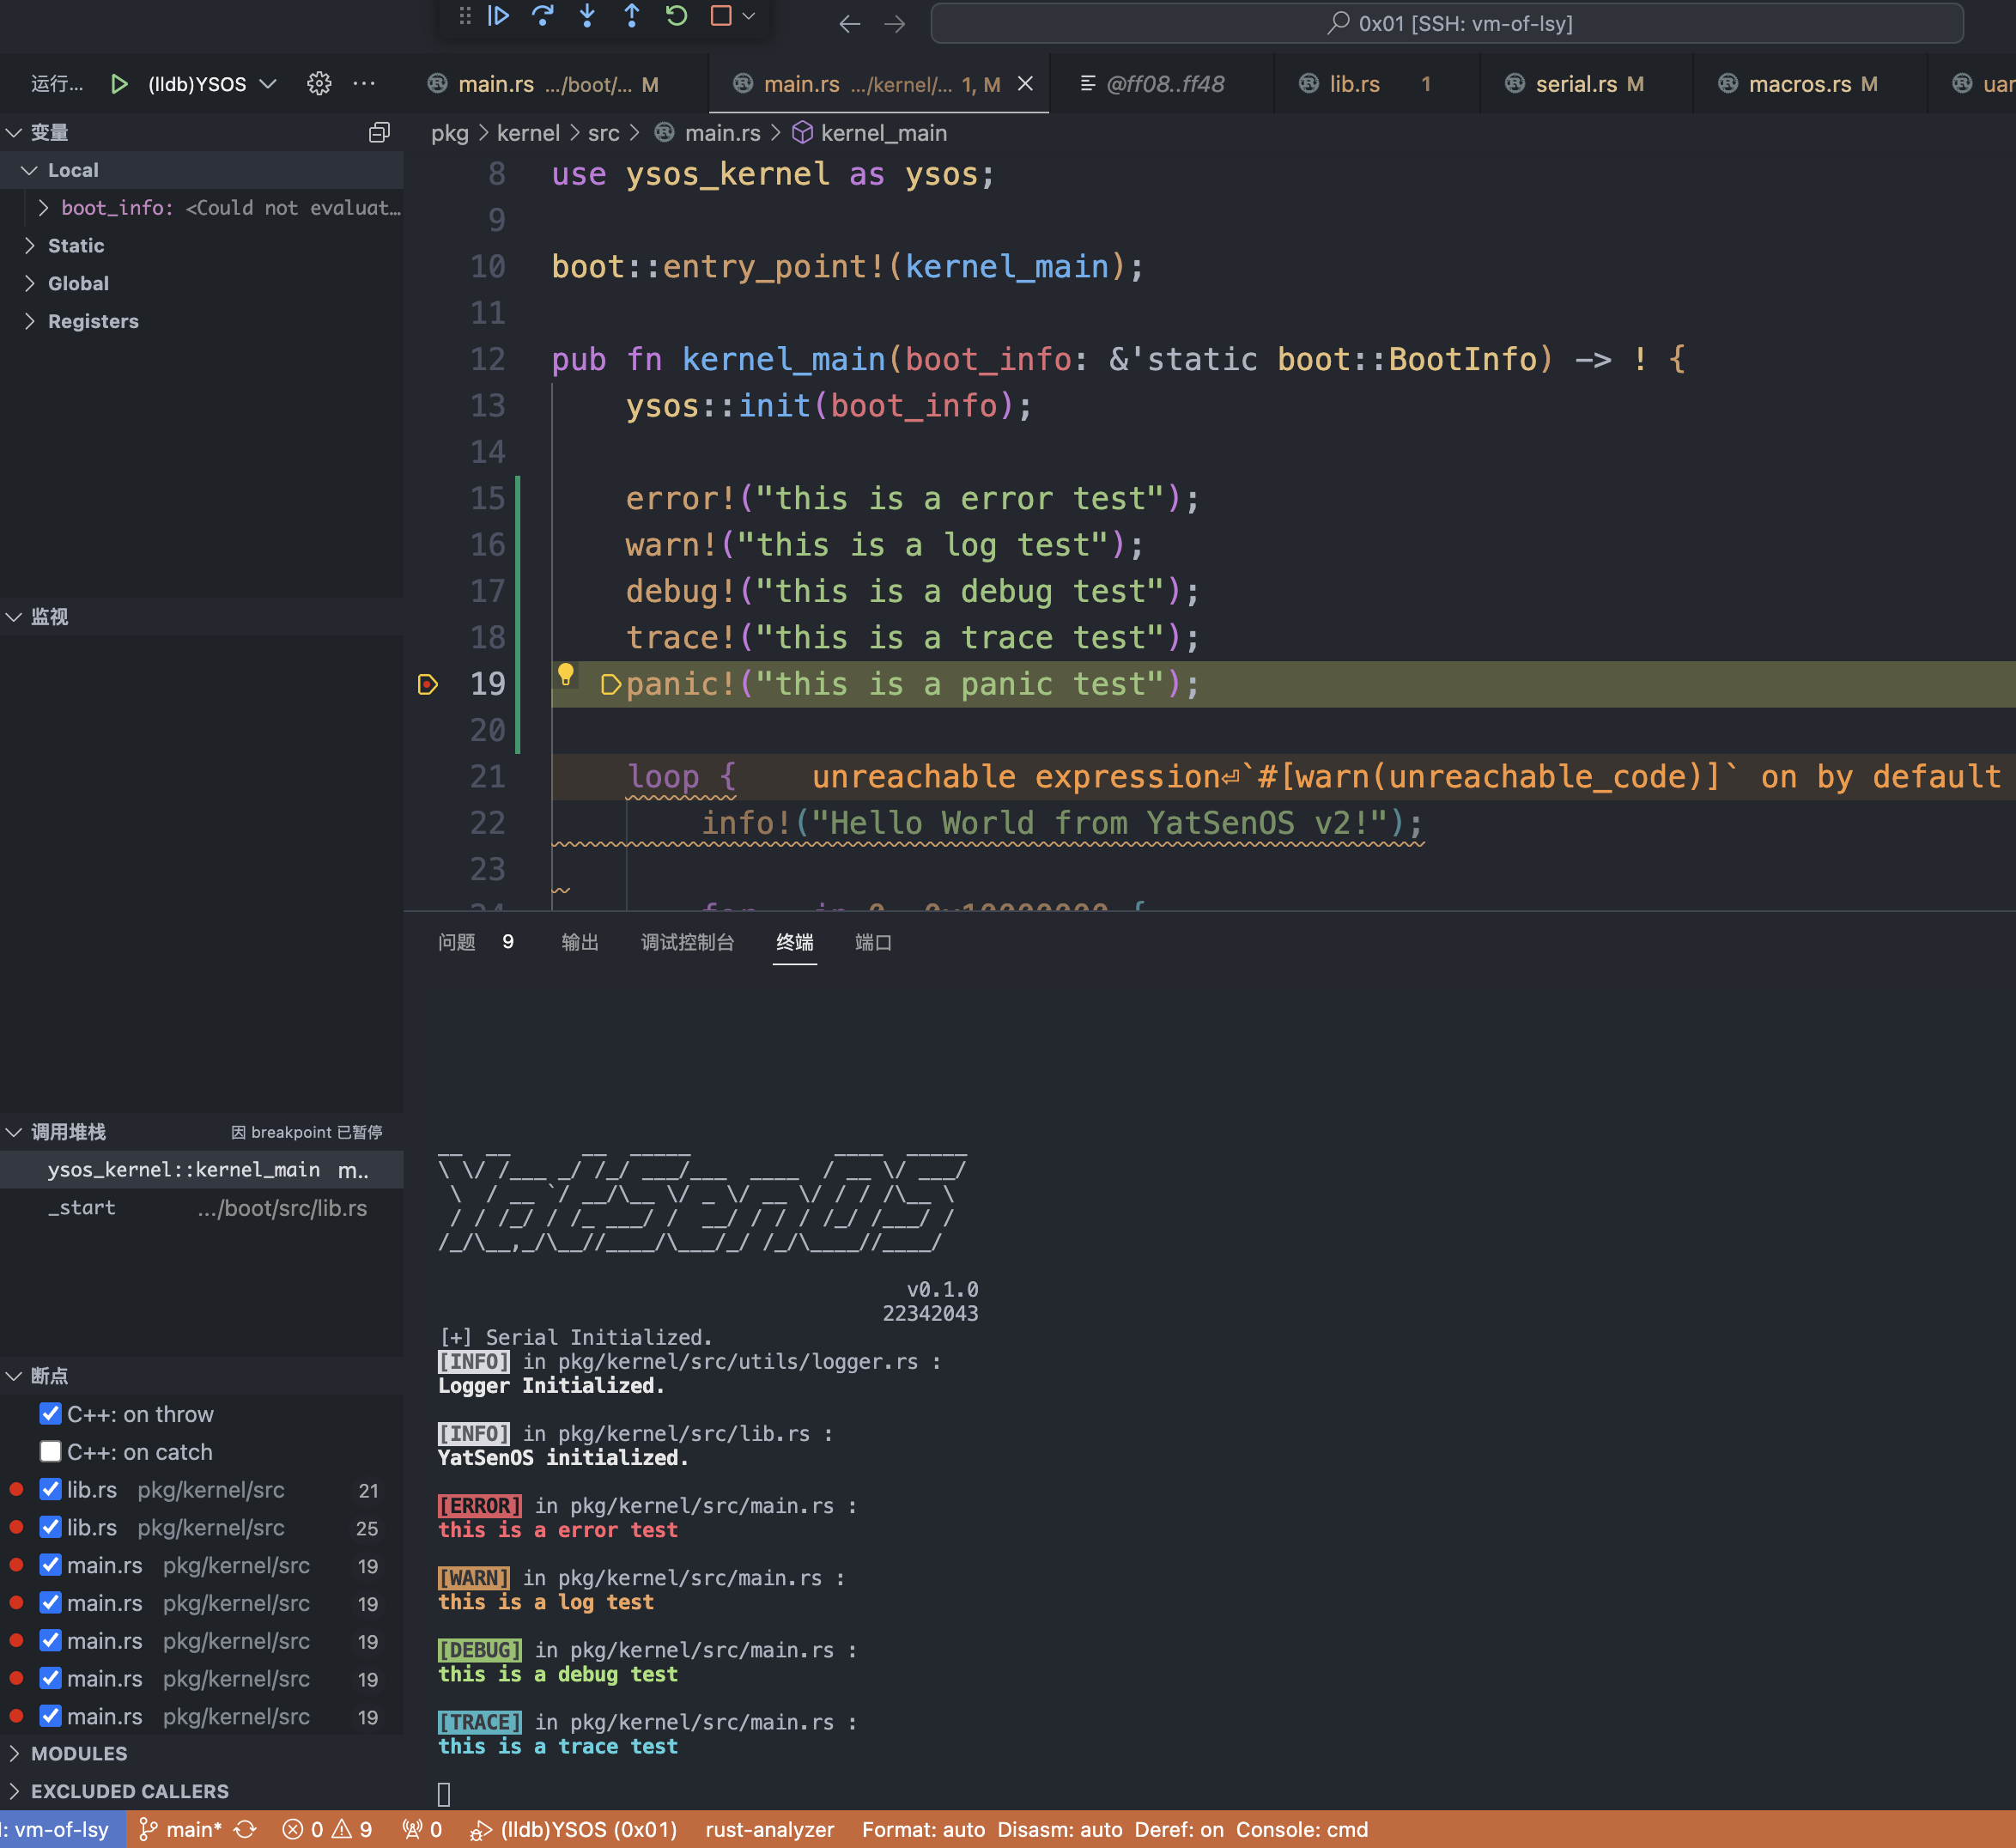The height and width of the screenshot is (1848, 2016).
Task: Click the Restart debug icon
Action: [677, 16]
